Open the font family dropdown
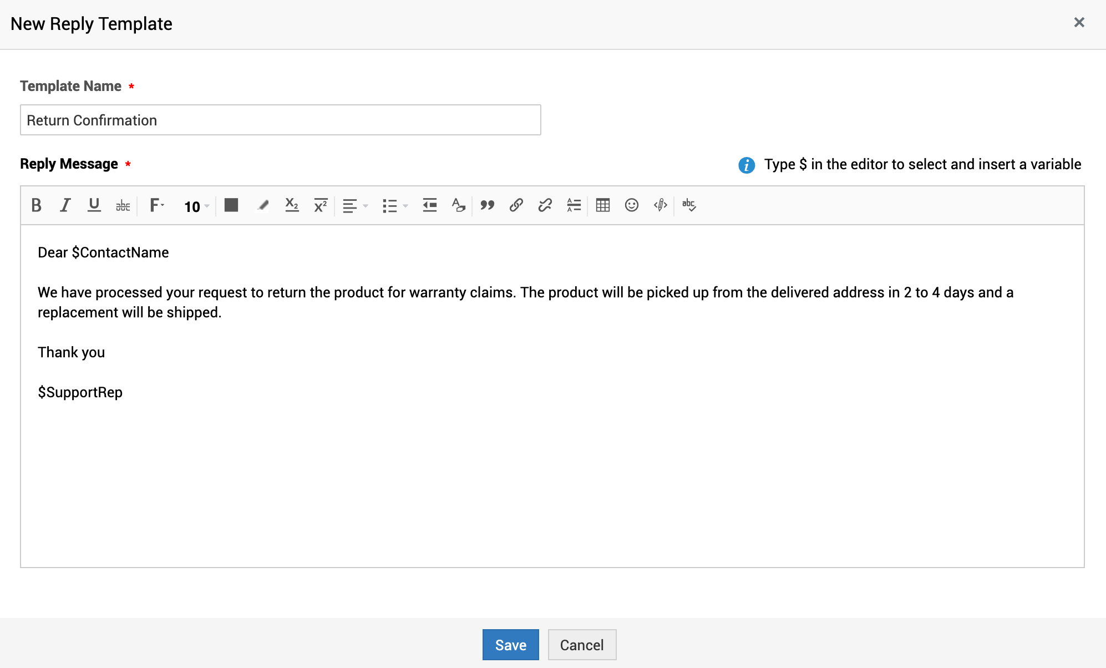 click(x=157, y=205)
